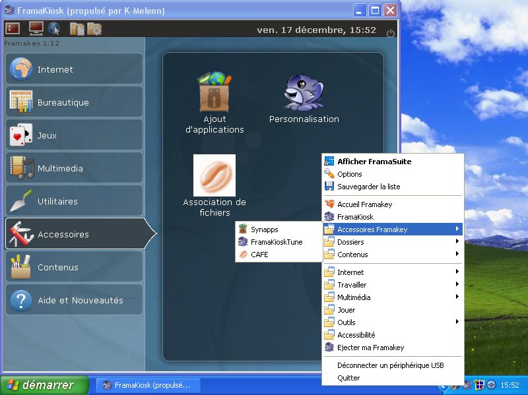Choose Quitter in the tray menu

click(393, 378)
